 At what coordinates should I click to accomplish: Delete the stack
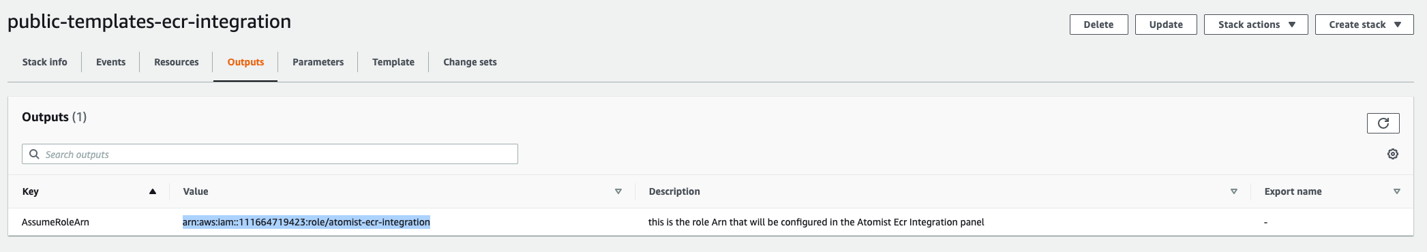[1098, 25]
